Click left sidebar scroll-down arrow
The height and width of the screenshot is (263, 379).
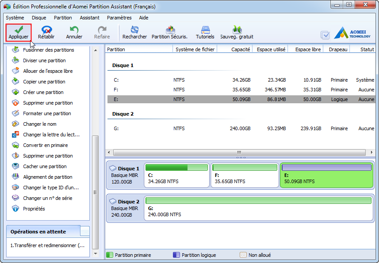96,254
